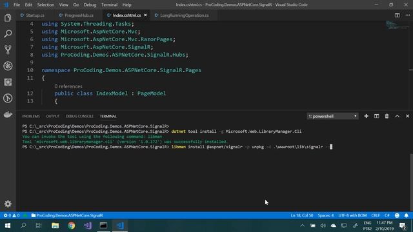Open the Docker view in activity bar
Viewport: 413px width, 232px height.
coord(8,115)
